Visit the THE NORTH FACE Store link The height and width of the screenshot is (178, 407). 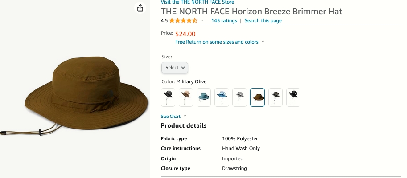coord(197,2)
